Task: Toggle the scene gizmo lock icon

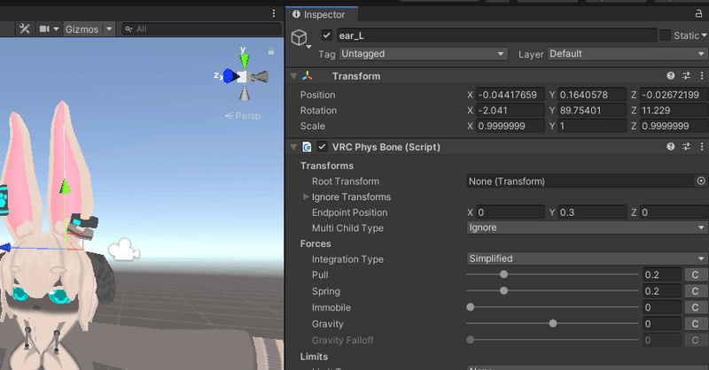Action: [x=271, y=51]
